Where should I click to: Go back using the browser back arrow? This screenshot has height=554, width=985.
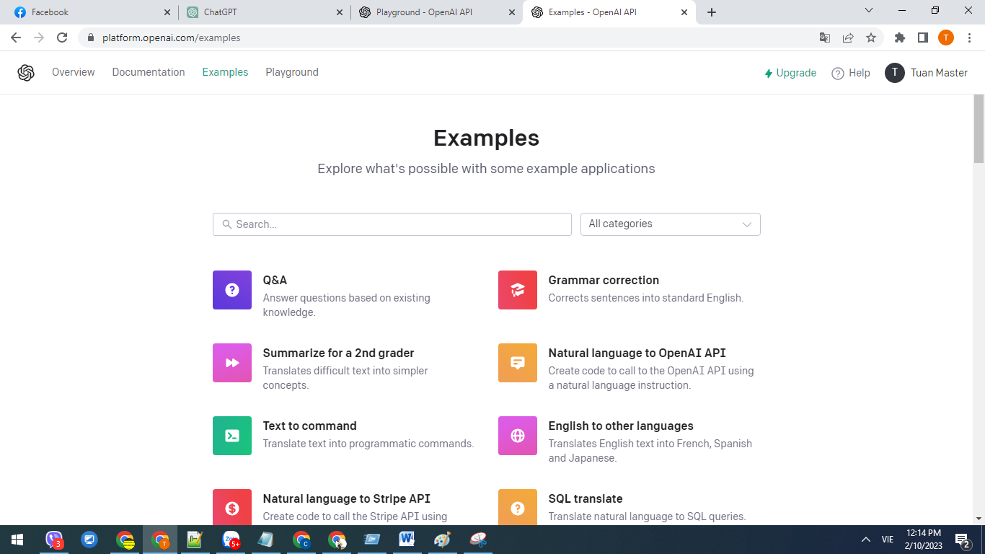pos(16,38)
